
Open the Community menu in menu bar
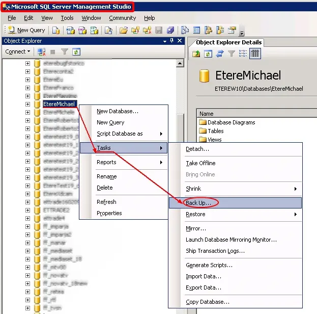click(122, 18)
